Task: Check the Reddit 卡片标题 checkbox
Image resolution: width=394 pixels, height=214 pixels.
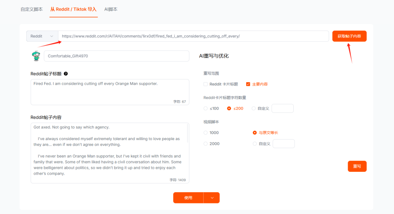Action: click(205, 83)
